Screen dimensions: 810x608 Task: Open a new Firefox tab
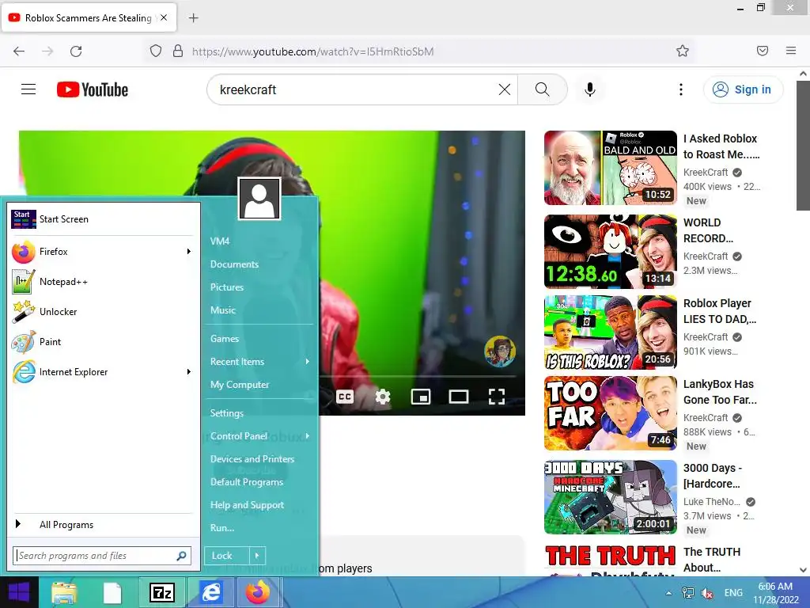193,18
